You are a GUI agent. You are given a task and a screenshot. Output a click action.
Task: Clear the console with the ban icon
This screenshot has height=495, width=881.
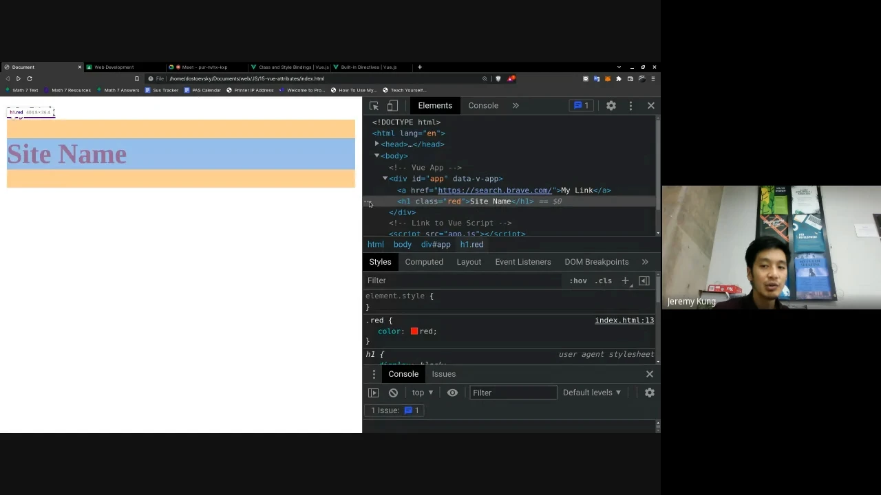[x=393, y=393]
